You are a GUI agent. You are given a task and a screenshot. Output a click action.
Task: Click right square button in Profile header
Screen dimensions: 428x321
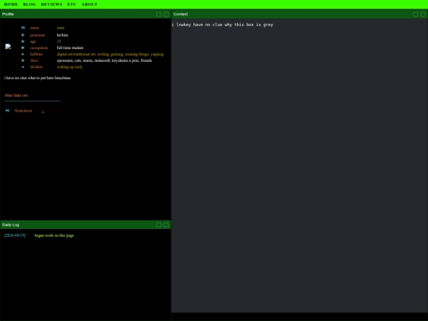coord(166,14)
